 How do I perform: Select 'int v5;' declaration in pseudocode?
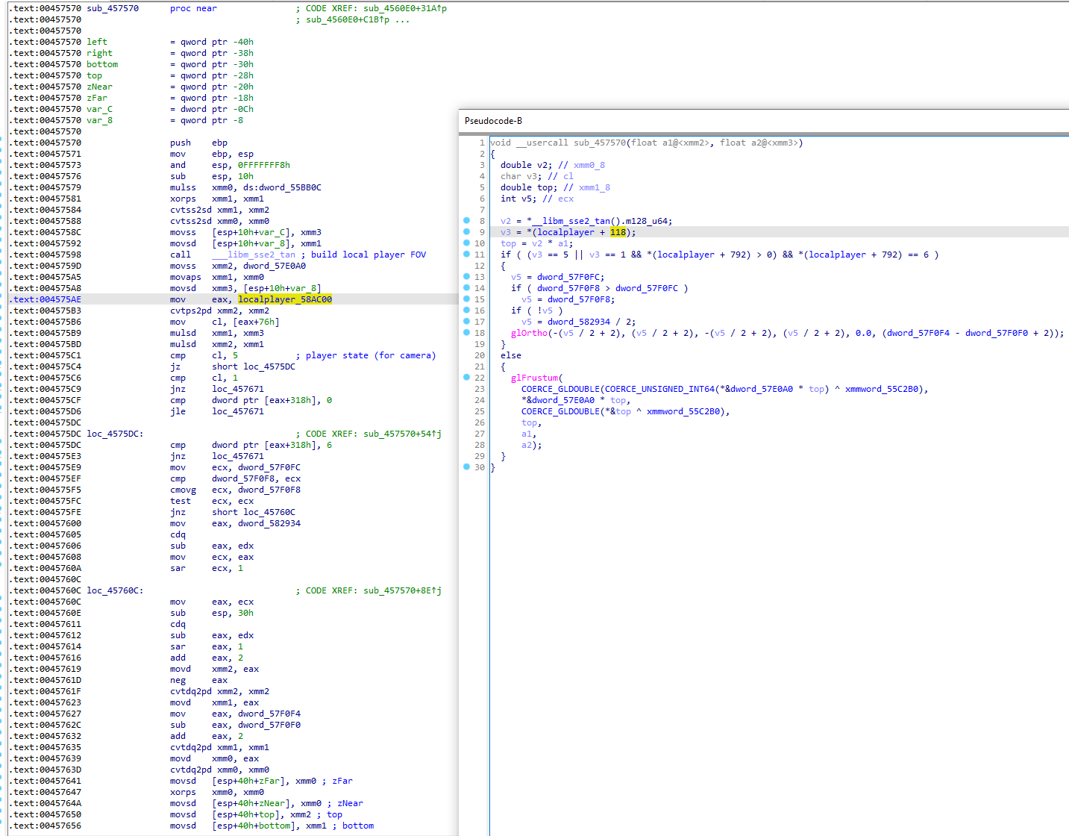[x=518, y=199]
